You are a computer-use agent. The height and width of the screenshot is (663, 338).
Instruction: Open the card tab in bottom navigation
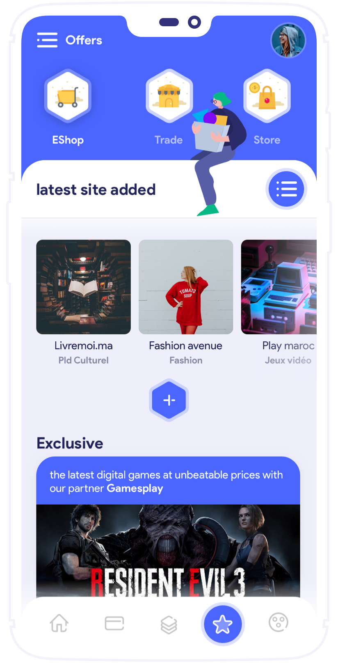pyautogui.click(x=114, y=623)
